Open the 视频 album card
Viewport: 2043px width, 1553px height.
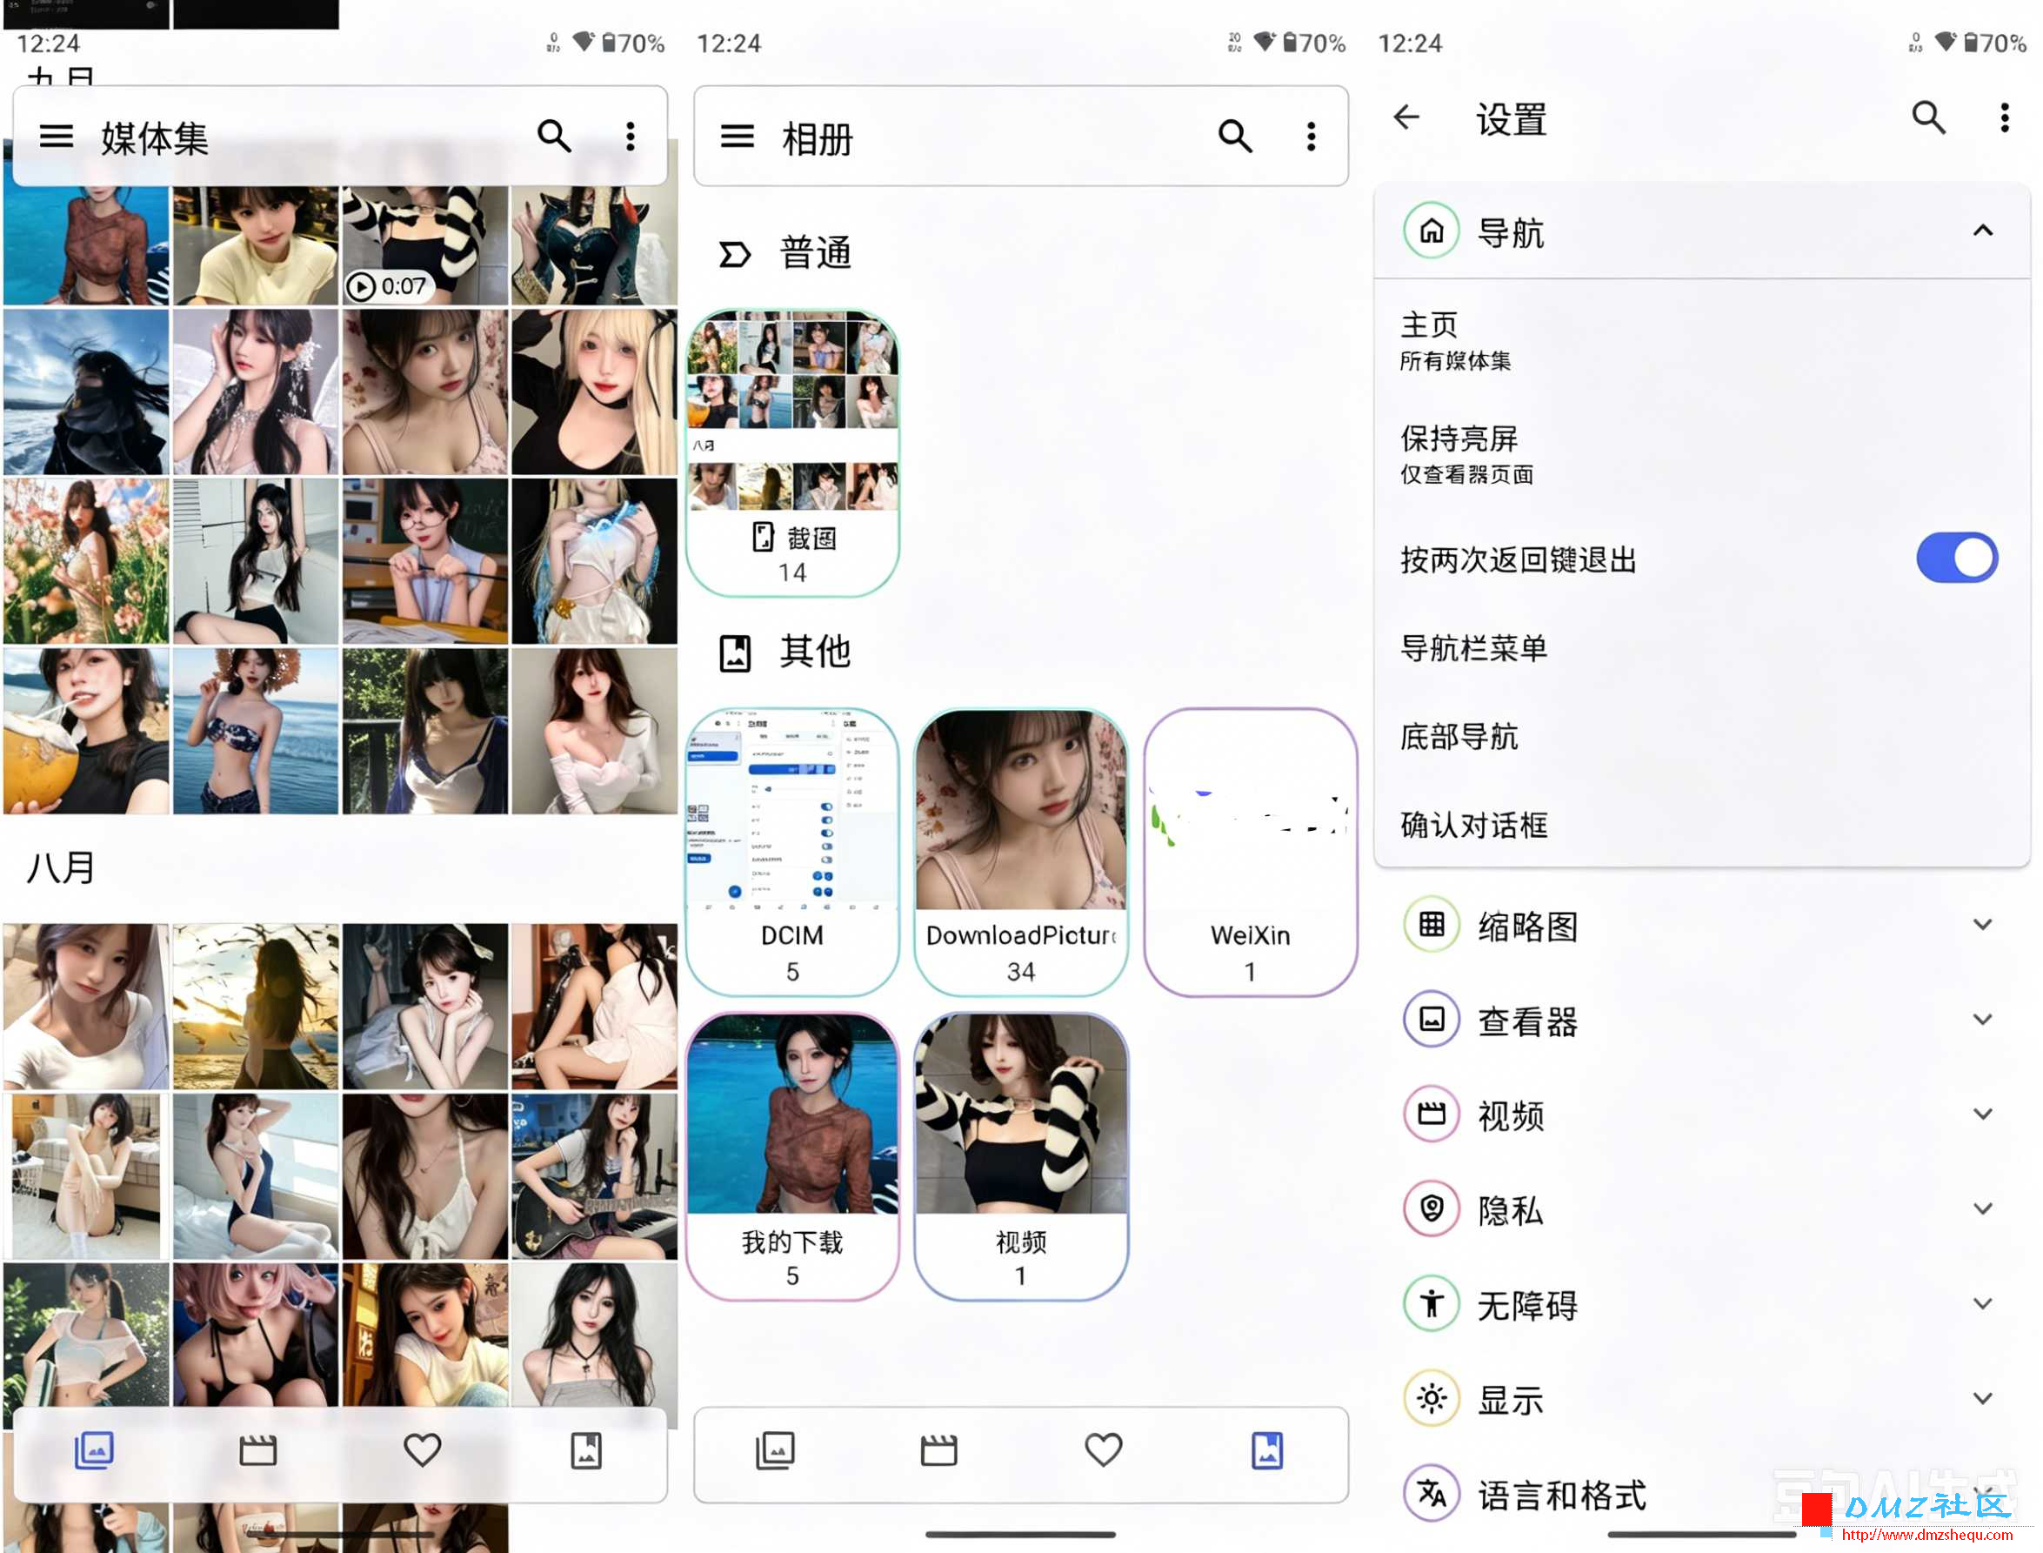click(x=1020, y=1156)
